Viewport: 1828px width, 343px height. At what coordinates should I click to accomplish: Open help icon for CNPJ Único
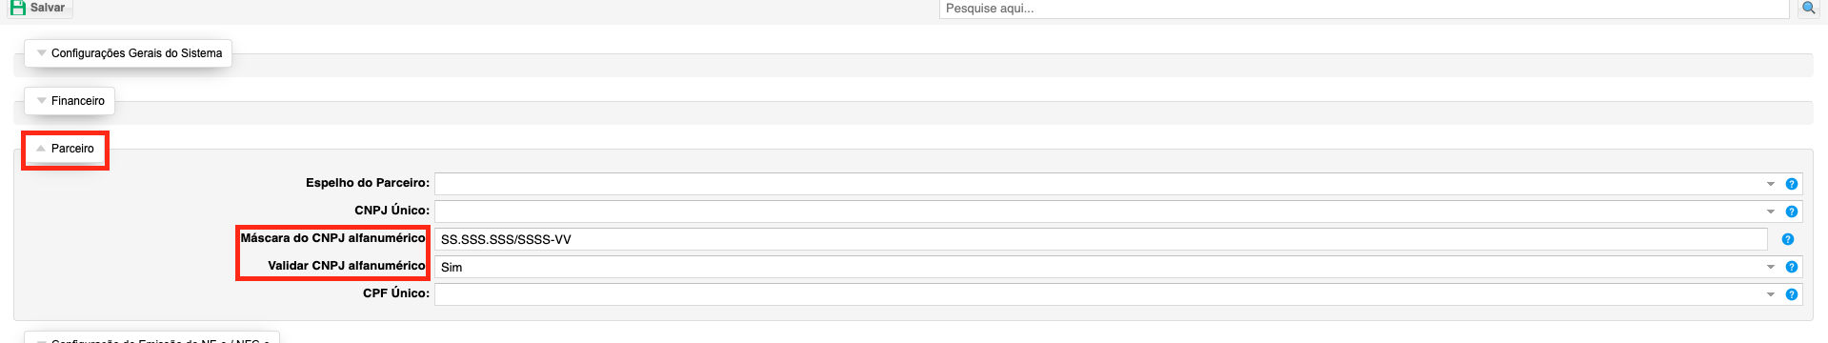1792,212
